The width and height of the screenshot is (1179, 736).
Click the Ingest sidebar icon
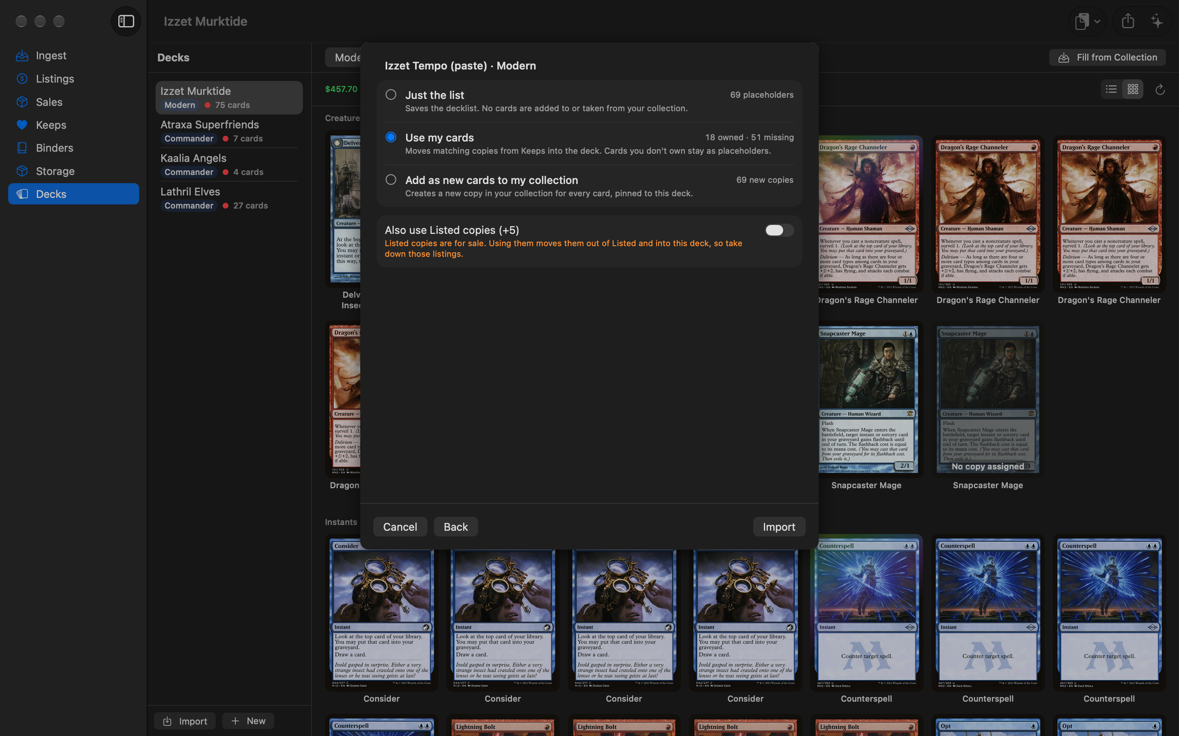(22, 56)
